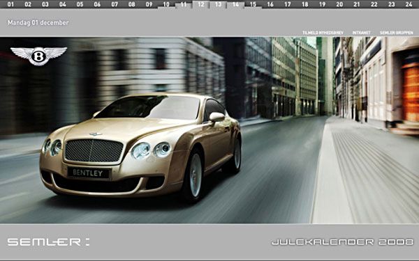Click the Semler logo at bottom
Screen dimensions: 419x261
[48, 242]
